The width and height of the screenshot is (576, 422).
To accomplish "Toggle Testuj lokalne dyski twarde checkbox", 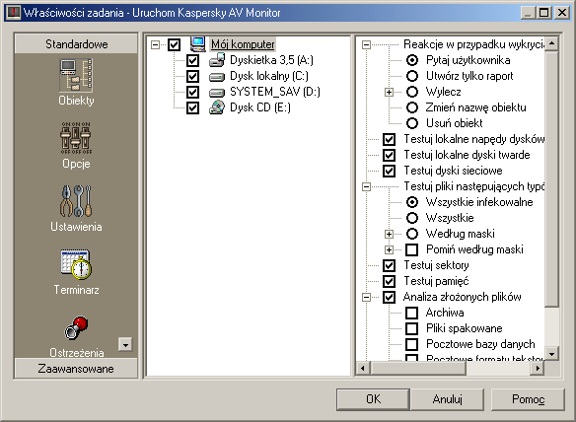I will point(389,155).
